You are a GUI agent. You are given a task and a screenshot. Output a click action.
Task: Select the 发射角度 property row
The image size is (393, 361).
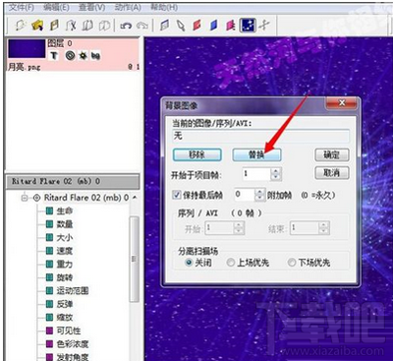(x=67, y=357)
